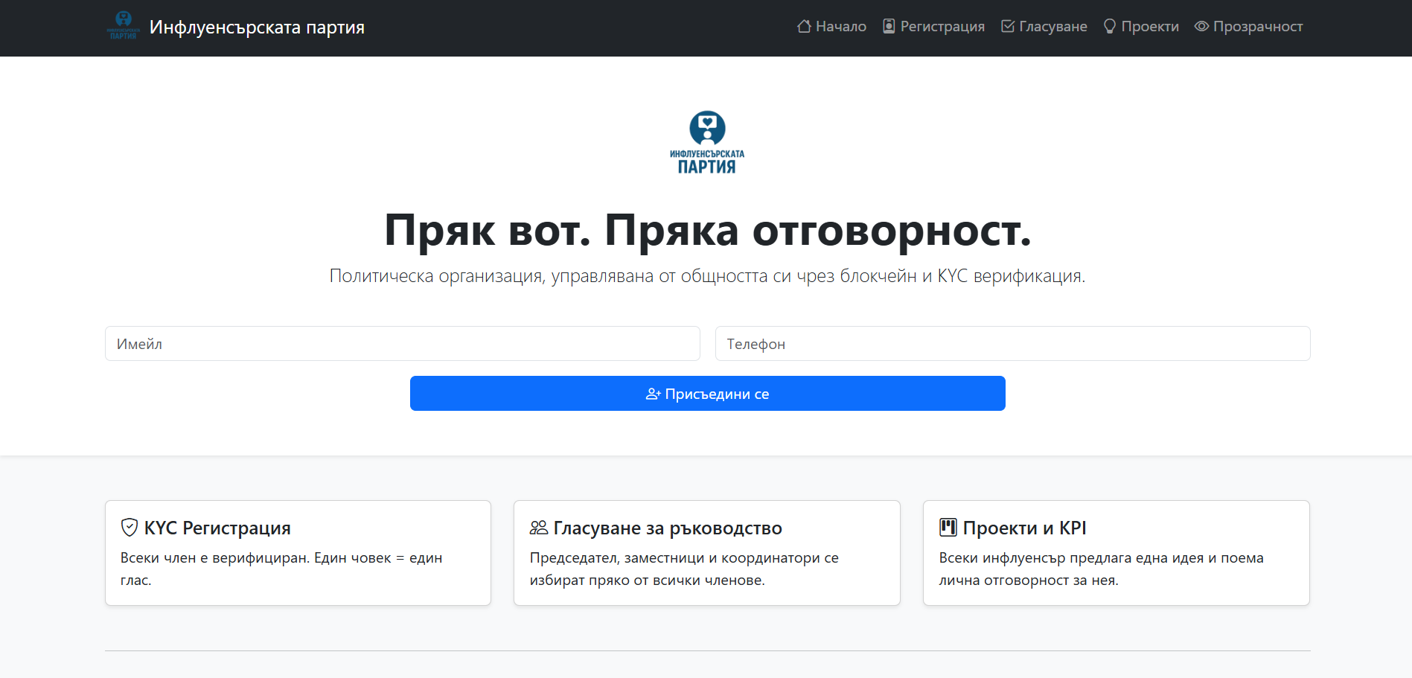Click the headline Пряк вот. Пряка отговорност.
Screen dimensions: 1412x678
(x=708, y=230)
